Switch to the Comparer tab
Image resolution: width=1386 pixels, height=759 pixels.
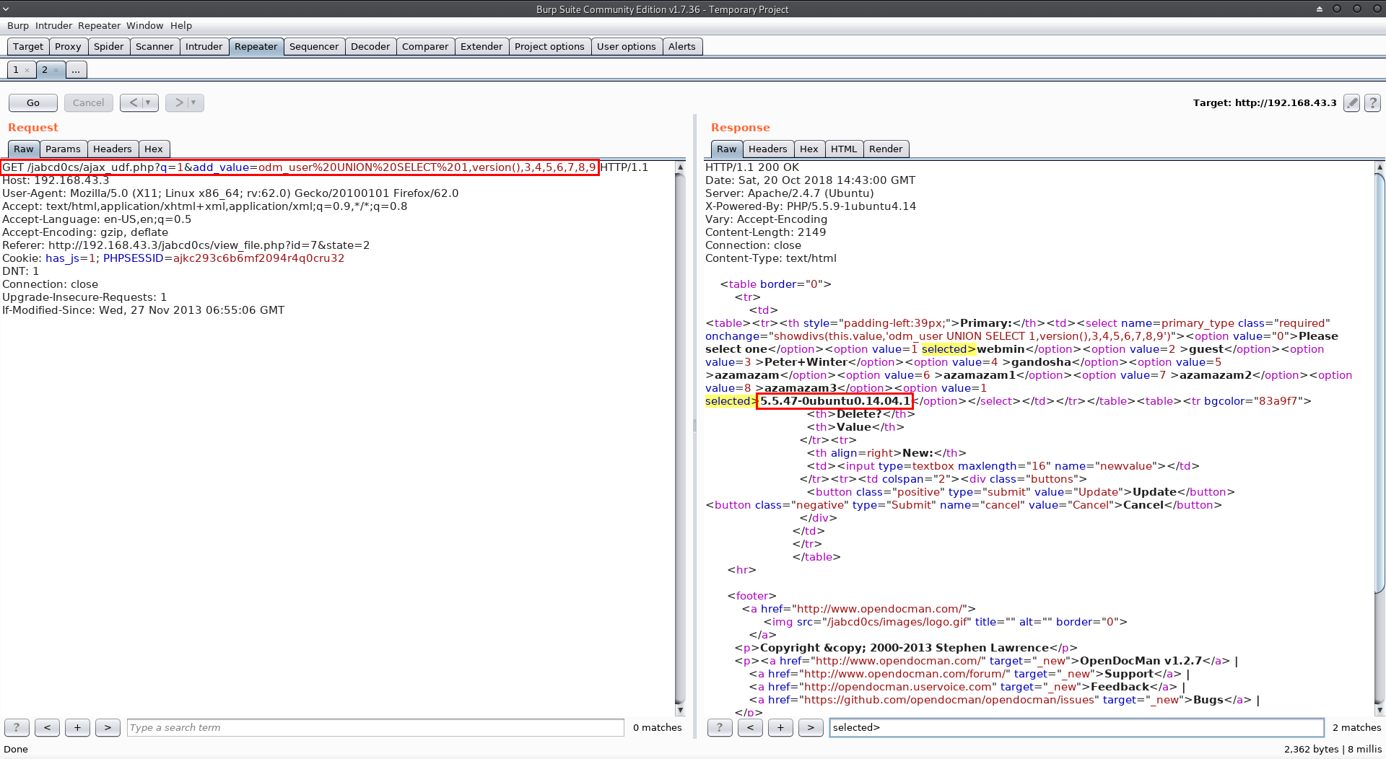[425, 46]
